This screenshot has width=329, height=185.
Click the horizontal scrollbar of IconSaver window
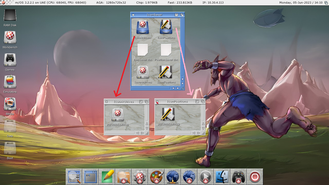(x=151, y=88)
